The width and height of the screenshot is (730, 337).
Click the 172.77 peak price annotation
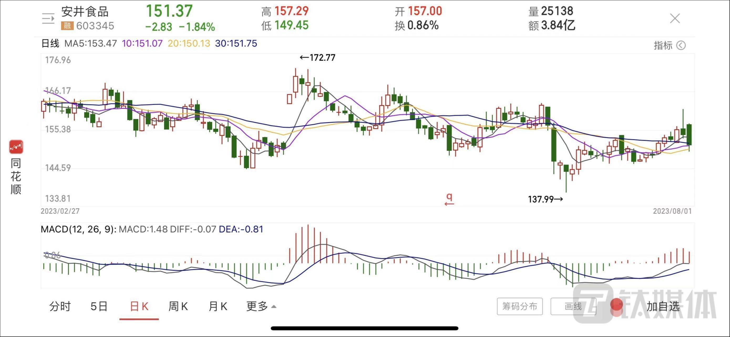318,58
